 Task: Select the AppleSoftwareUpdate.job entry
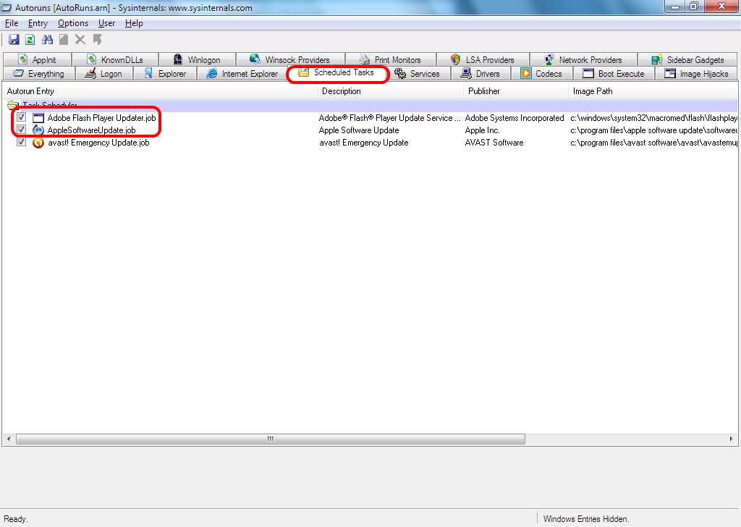(x=92, y=130)
